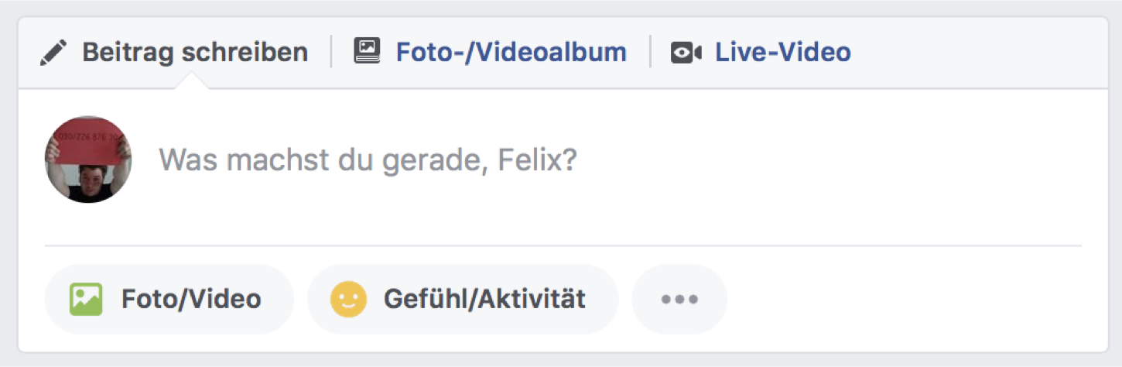The height and width of the screenshot is (367, 1122).
Task: Switch to the Live-Video tab
Action: click(x=782, y=53)
